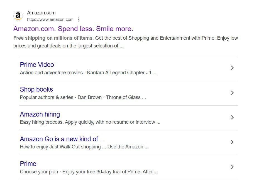Viewport: 259px width, 182px height.
Task: Click the Amazon.com site name
Action: 41,13
